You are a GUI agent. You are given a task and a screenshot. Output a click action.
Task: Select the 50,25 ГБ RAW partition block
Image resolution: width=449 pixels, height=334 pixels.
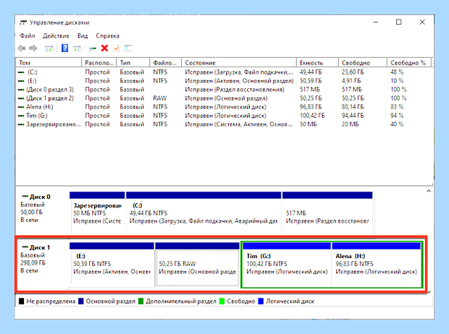tap(197, 264)
